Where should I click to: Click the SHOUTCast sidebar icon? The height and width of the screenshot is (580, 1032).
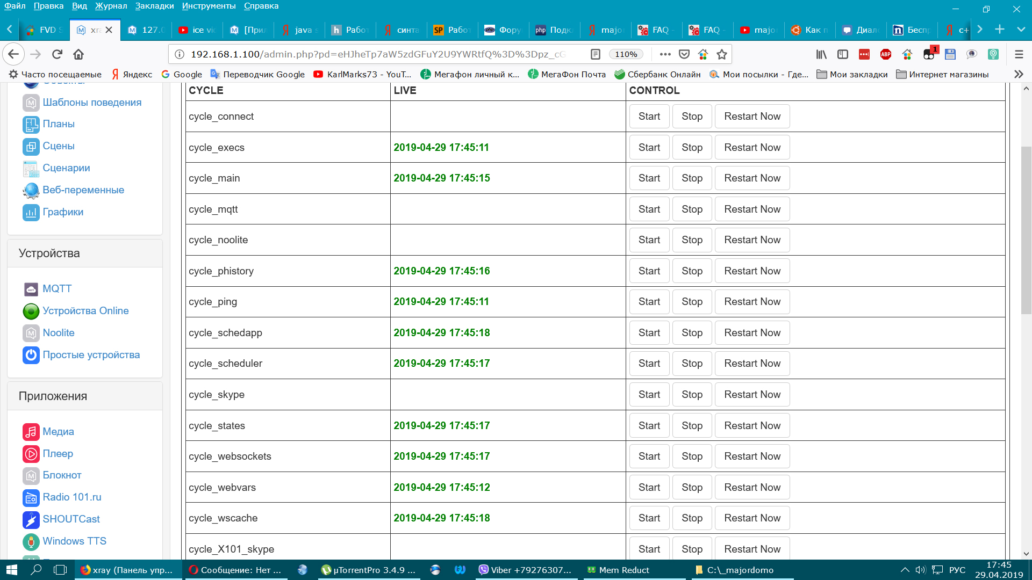coord(31,519)
